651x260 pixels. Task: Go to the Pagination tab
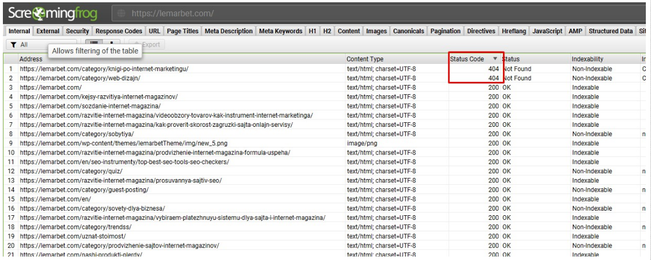pyautogui.click(x=446, y=31)
